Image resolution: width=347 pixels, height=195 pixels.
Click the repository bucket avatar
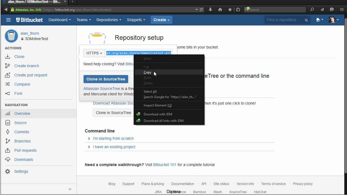11,36
